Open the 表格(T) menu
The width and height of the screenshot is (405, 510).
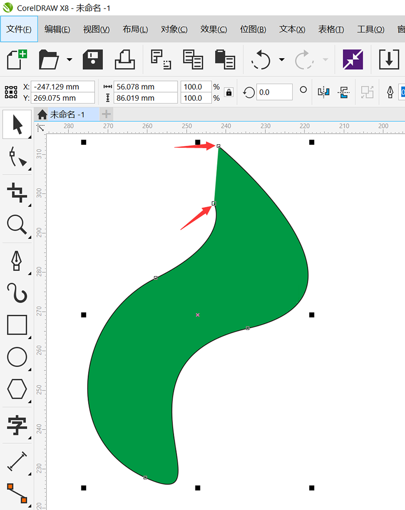pyautogui.click(x=331, y=29)
